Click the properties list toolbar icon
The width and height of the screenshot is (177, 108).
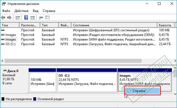(x=47, y=17)
